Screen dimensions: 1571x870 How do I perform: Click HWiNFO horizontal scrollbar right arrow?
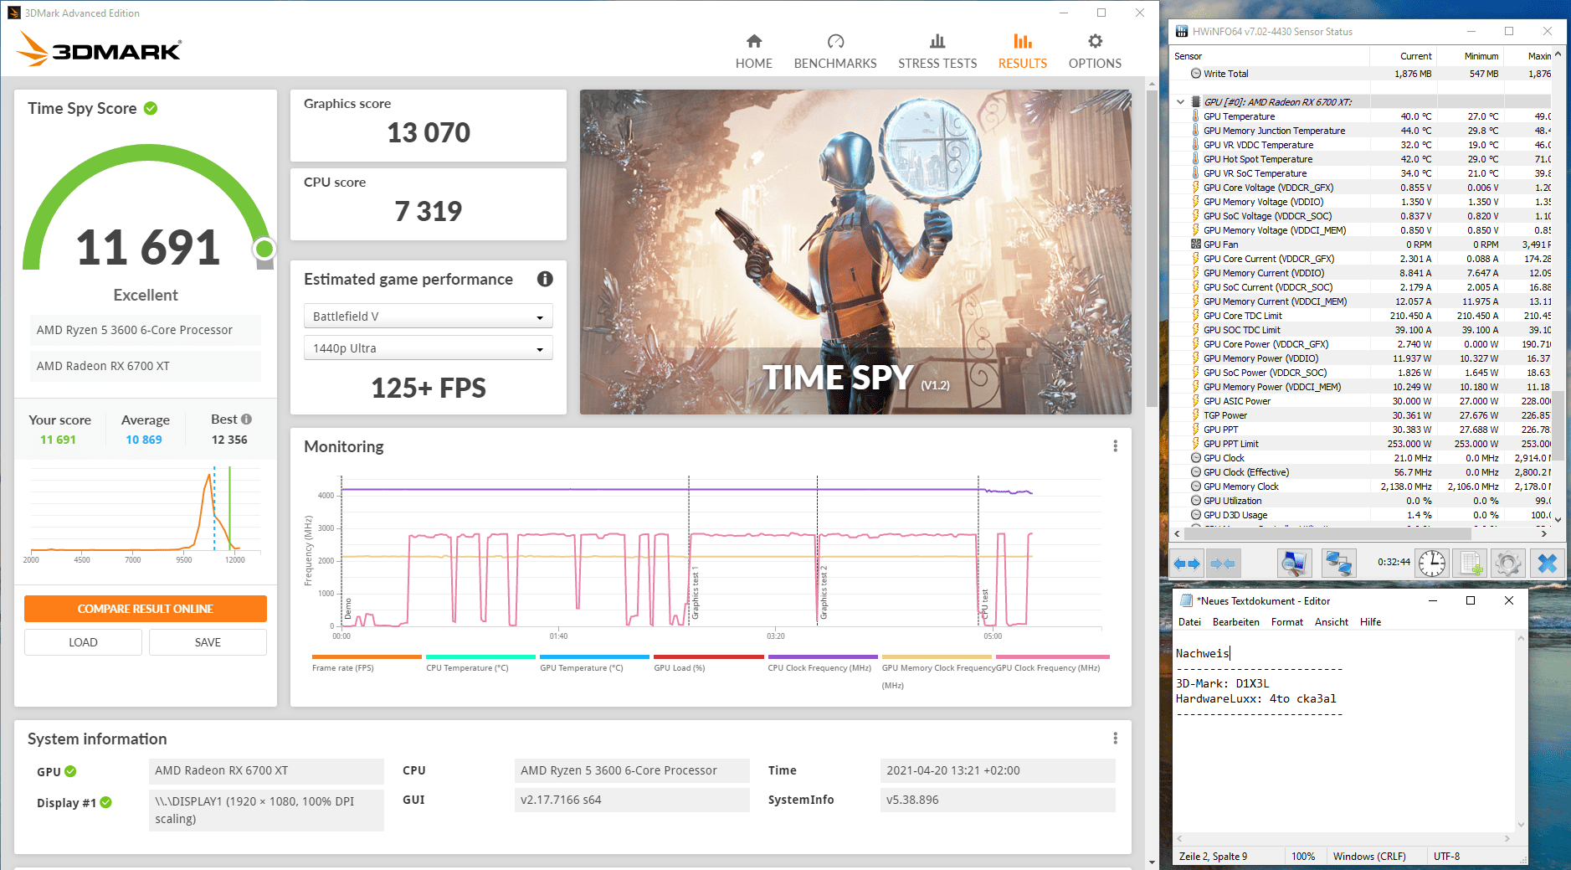1544,533
